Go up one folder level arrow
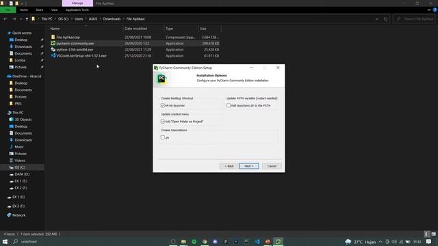This screenshot has width=438, height=246. (27, 19)
